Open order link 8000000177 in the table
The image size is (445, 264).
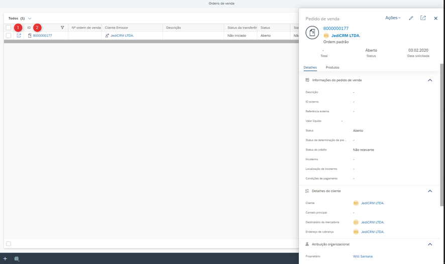coord(42,36)
